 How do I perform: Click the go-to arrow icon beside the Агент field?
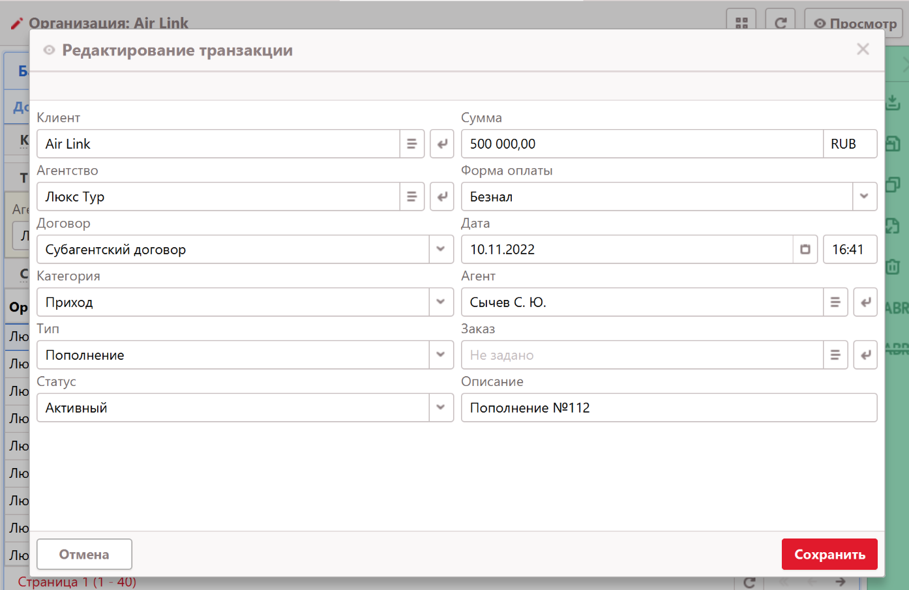point(865,302)
